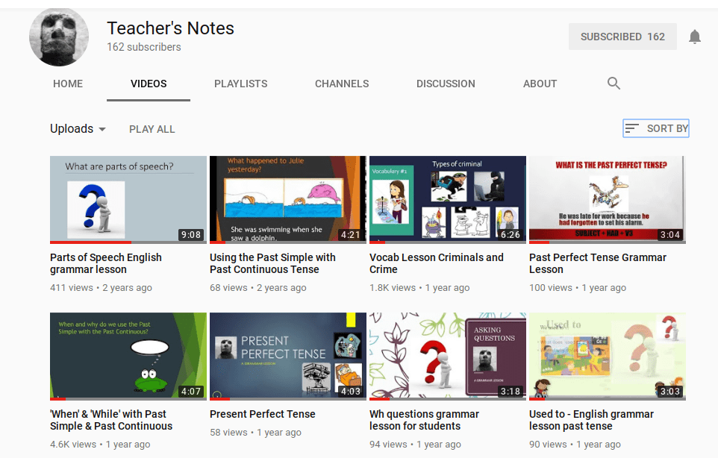This screenshot has height=458, width=718.
Task: Expand the Uploads dropdown
Action: coord(78,128)
